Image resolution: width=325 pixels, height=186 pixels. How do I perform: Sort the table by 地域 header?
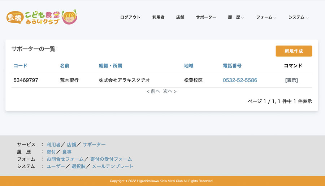188,66
